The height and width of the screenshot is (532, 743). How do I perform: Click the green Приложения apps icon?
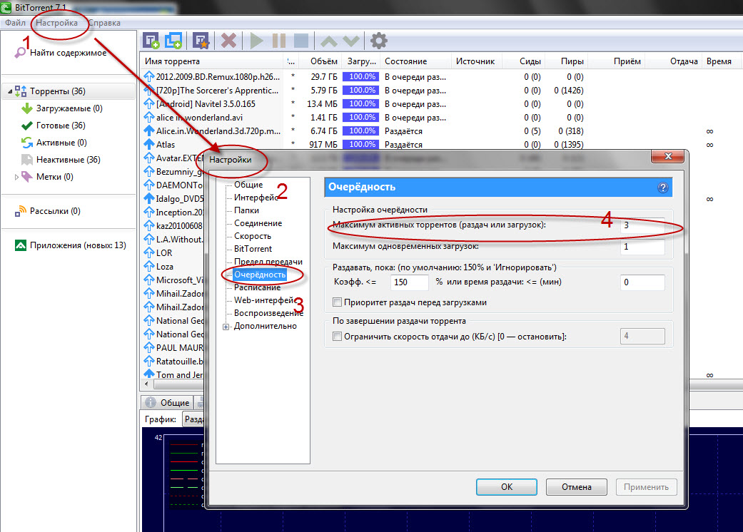[21, 245]
